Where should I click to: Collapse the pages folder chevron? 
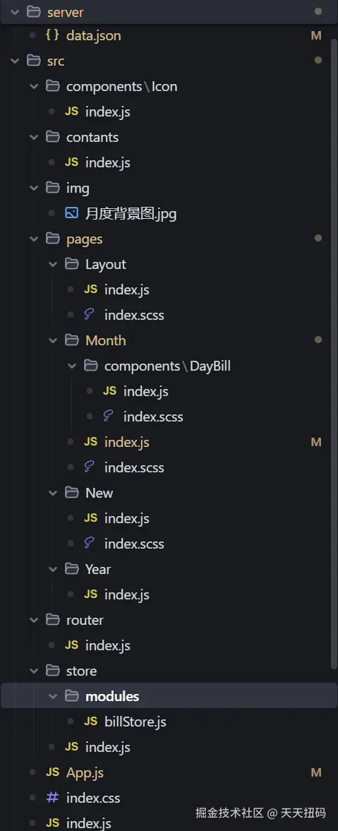coord(34,239)
